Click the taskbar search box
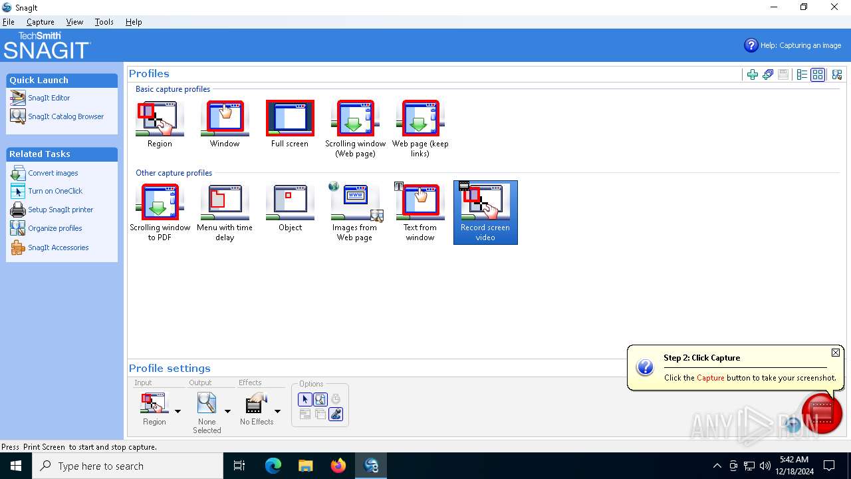851x479 pixels. coord(128,466)
